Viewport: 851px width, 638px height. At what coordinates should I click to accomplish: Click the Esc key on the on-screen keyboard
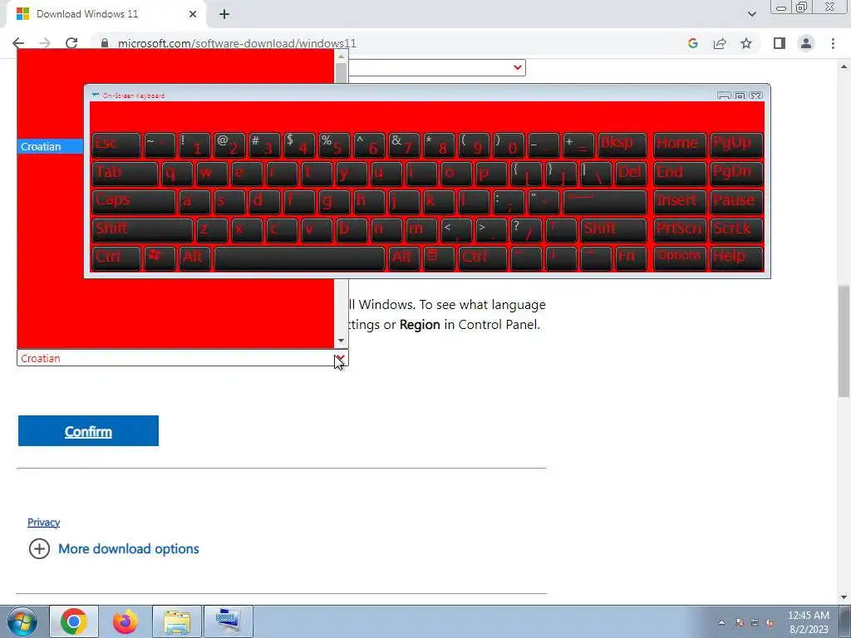116,145
